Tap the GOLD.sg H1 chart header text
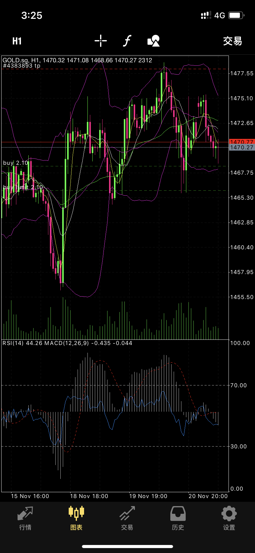This screenshot has width=255, height=553. (x=77, y=60)
